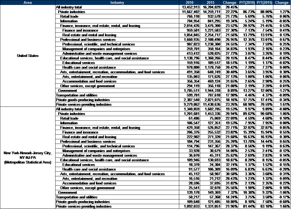Select the cell showing 3,476,300

pyautogui.click(x=210, y=26)
